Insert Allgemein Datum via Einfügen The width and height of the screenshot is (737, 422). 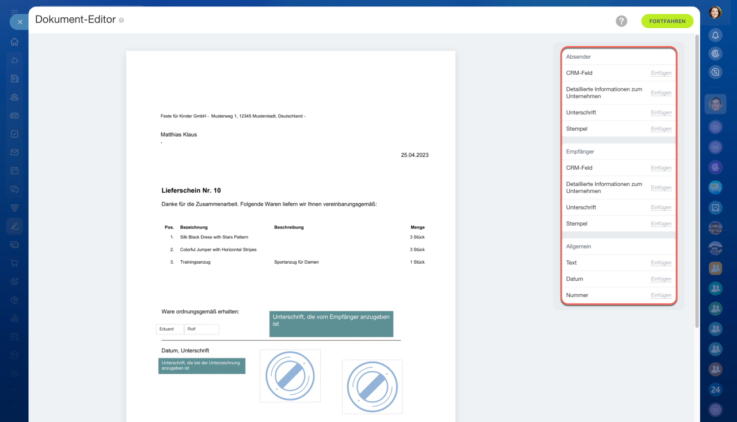tap(661, 279)
